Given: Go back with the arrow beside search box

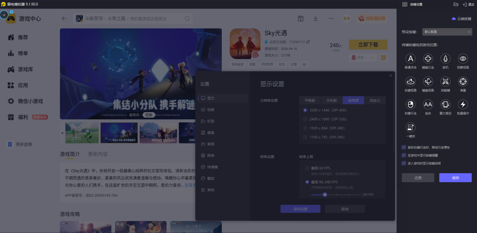Looking at the screenshot, I should tap(64, 18).
